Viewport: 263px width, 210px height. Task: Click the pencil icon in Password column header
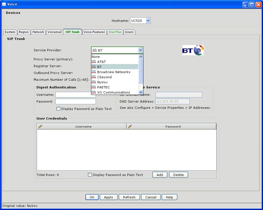point(130,126)
